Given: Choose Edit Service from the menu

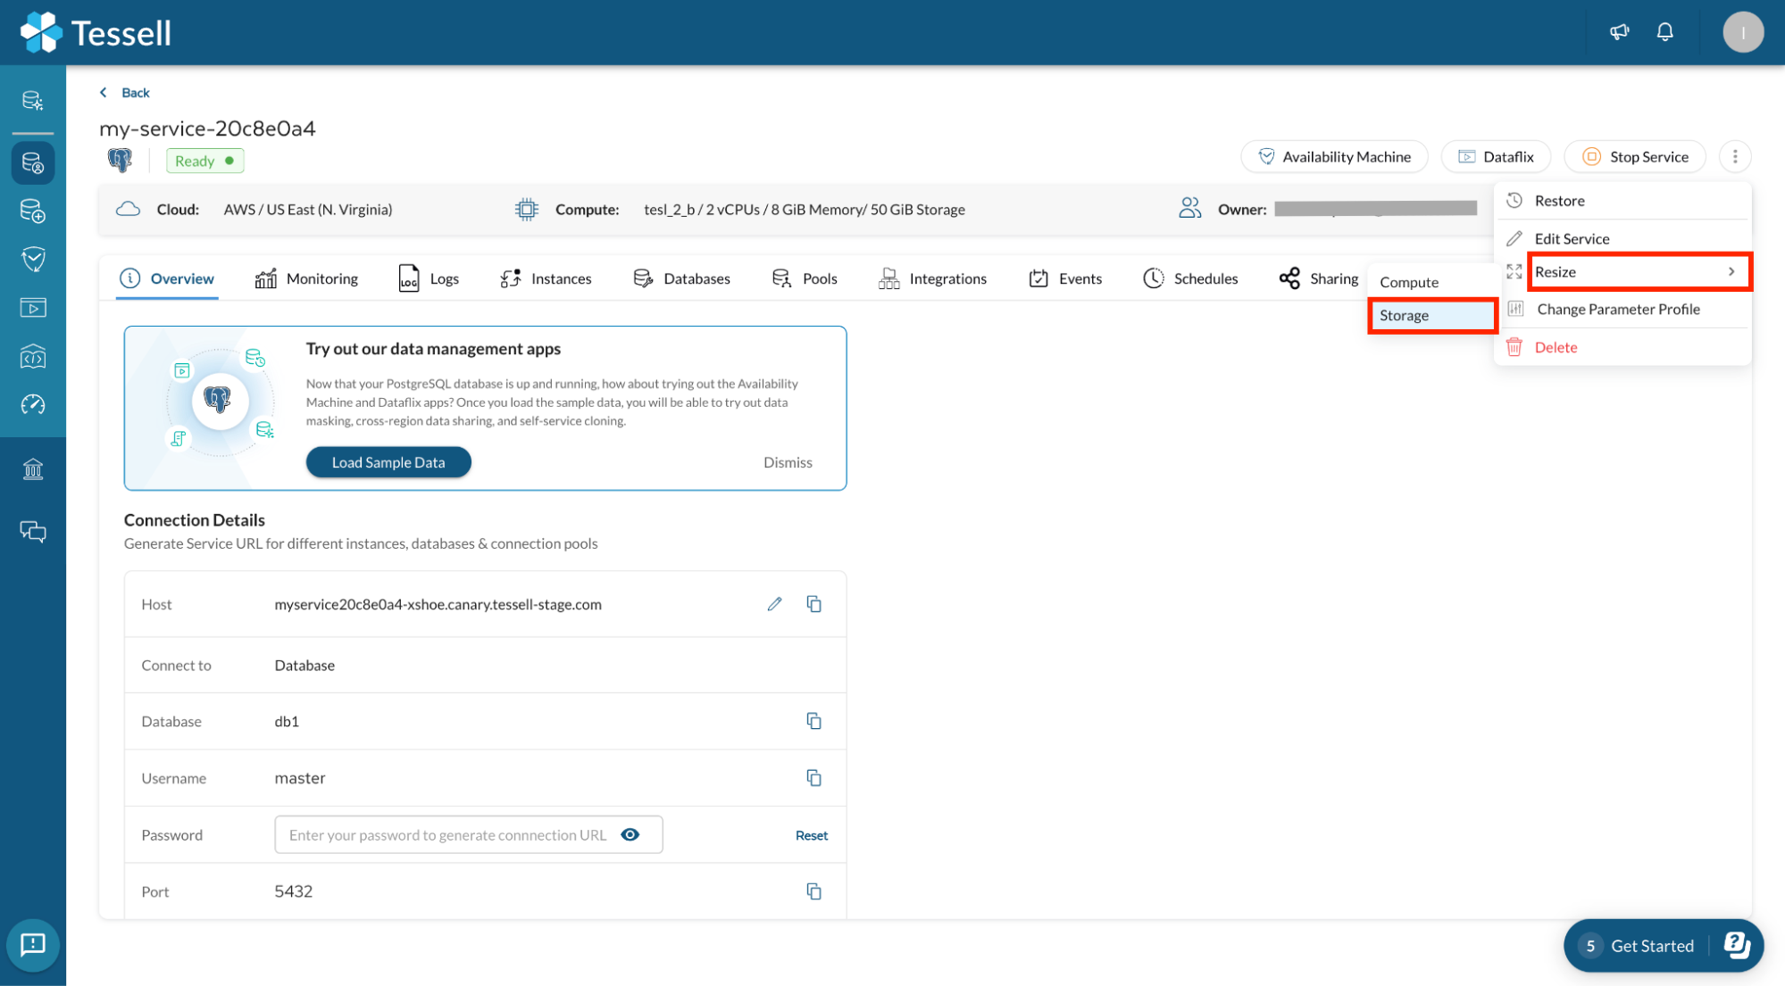Looking at the screenshot, I should 1622,239.
